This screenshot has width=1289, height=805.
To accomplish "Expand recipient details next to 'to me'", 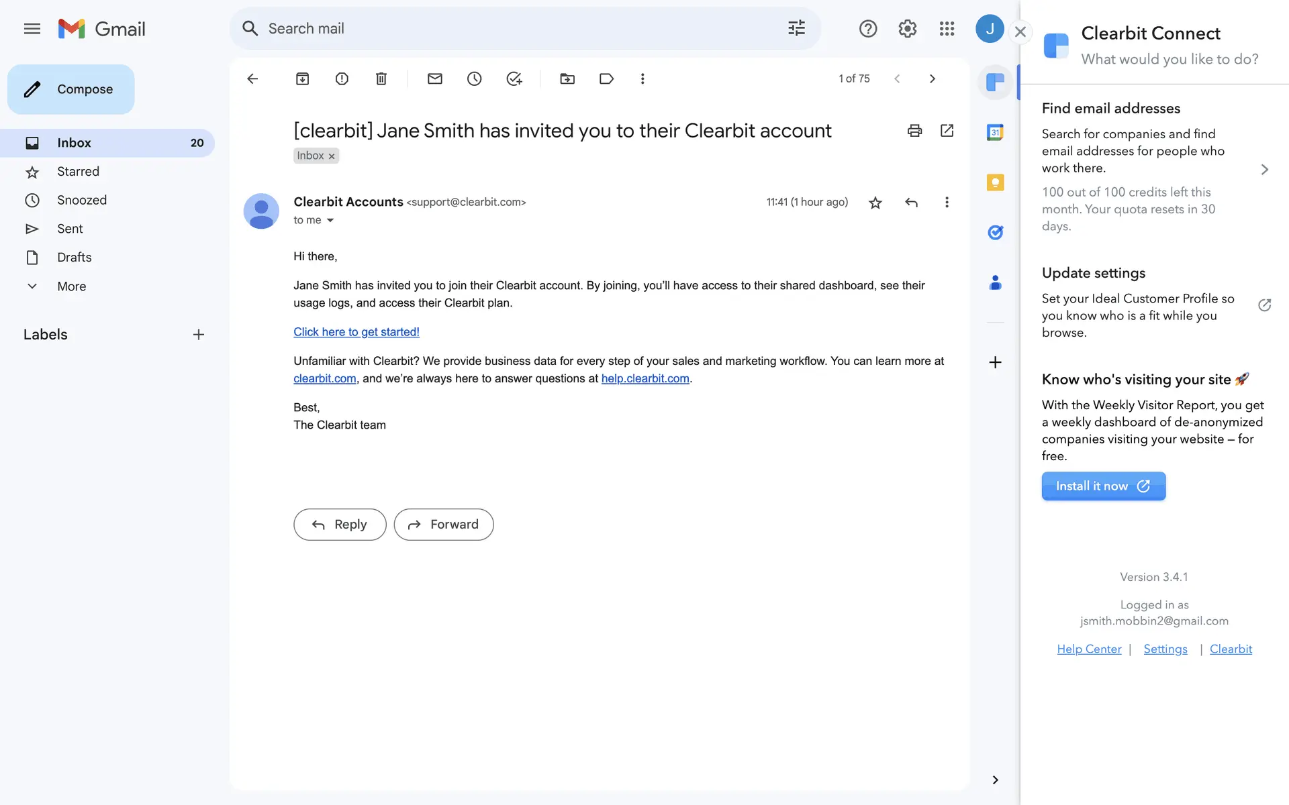I will pyautogui.click(x=330, y=220).
